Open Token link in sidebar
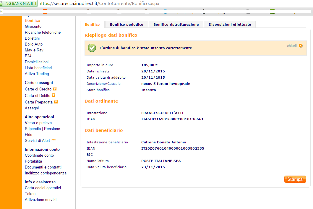 30,194
